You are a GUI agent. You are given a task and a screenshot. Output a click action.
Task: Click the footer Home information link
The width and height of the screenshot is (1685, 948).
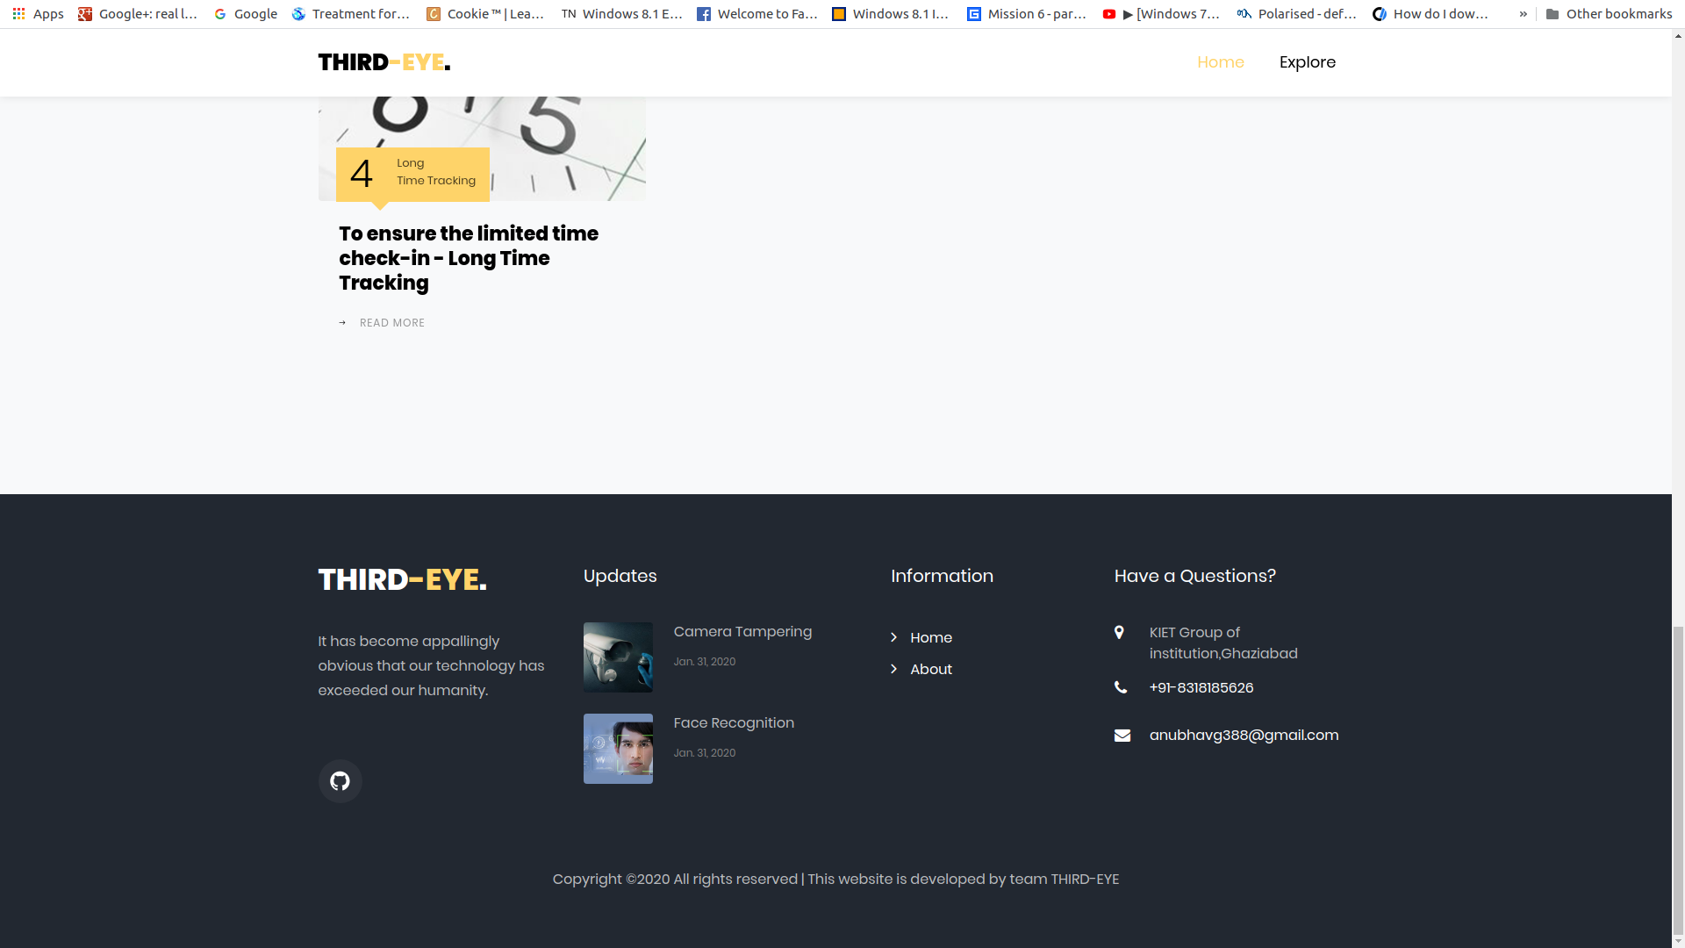click(x=930, y=638)
